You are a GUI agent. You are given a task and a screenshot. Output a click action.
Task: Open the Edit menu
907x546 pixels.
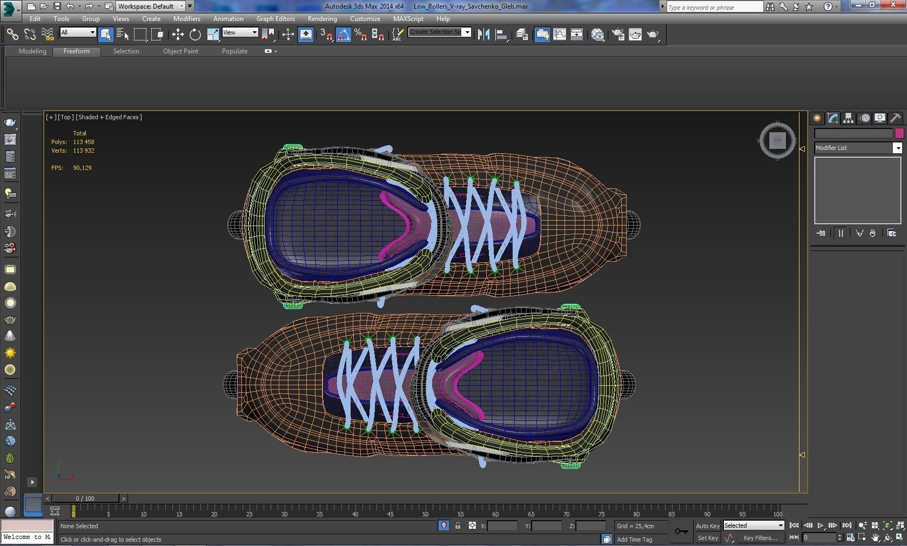[35, 19]
